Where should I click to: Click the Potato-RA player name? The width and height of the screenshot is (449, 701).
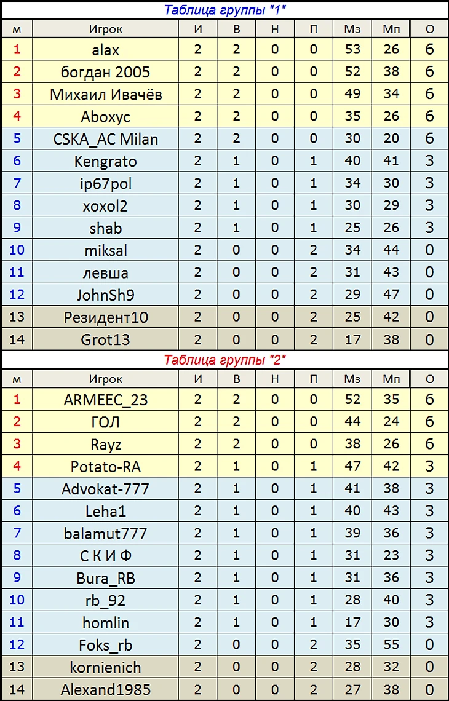pyautogui.click(x=106, y=467)
